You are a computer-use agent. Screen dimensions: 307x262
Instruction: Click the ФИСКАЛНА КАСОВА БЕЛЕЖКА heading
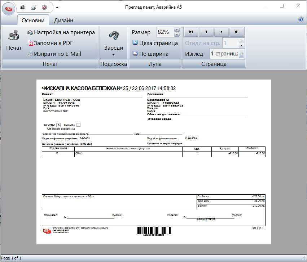pos(79,88)
